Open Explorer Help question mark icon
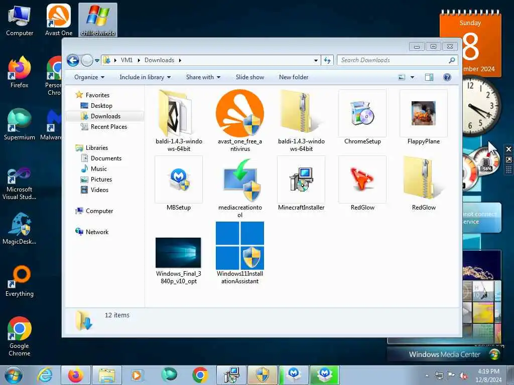The width and height of the screenshot is (514, 385). coord(447,77)
